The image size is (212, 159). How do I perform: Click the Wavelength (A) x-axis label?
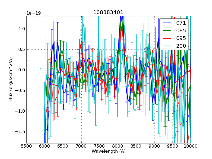[x=109, y=151]
